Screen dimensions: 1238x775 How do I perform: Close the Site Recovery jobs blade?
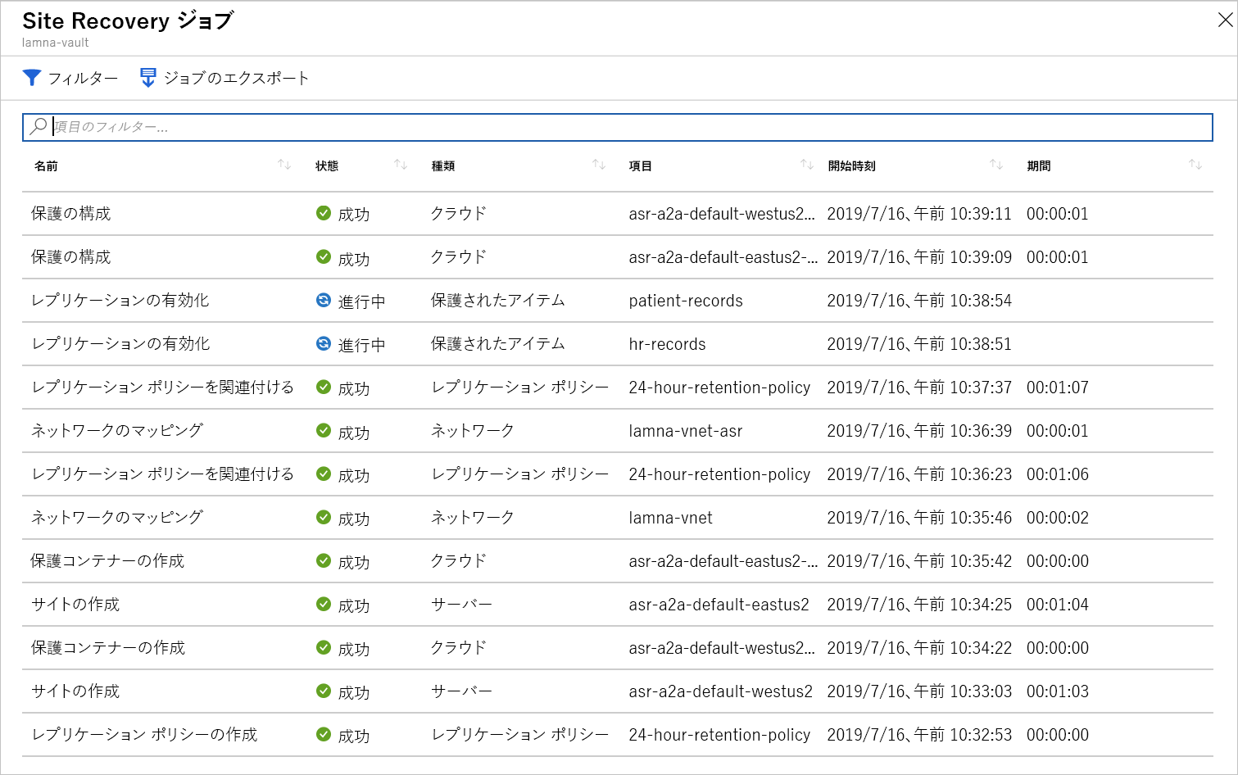tap(1225, 20)
